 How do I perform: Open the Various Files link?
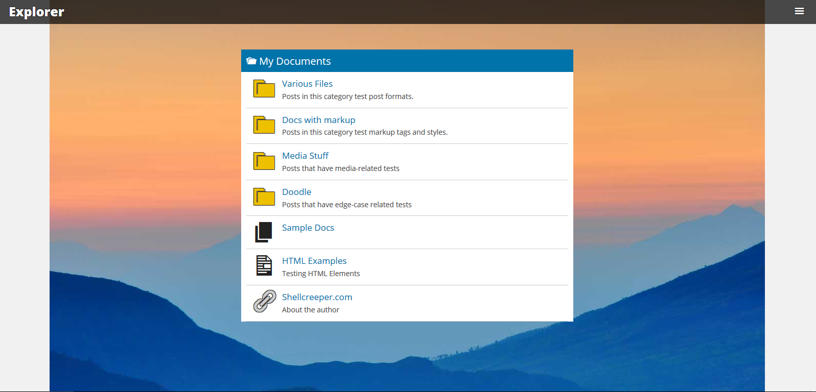click(307, 84)
